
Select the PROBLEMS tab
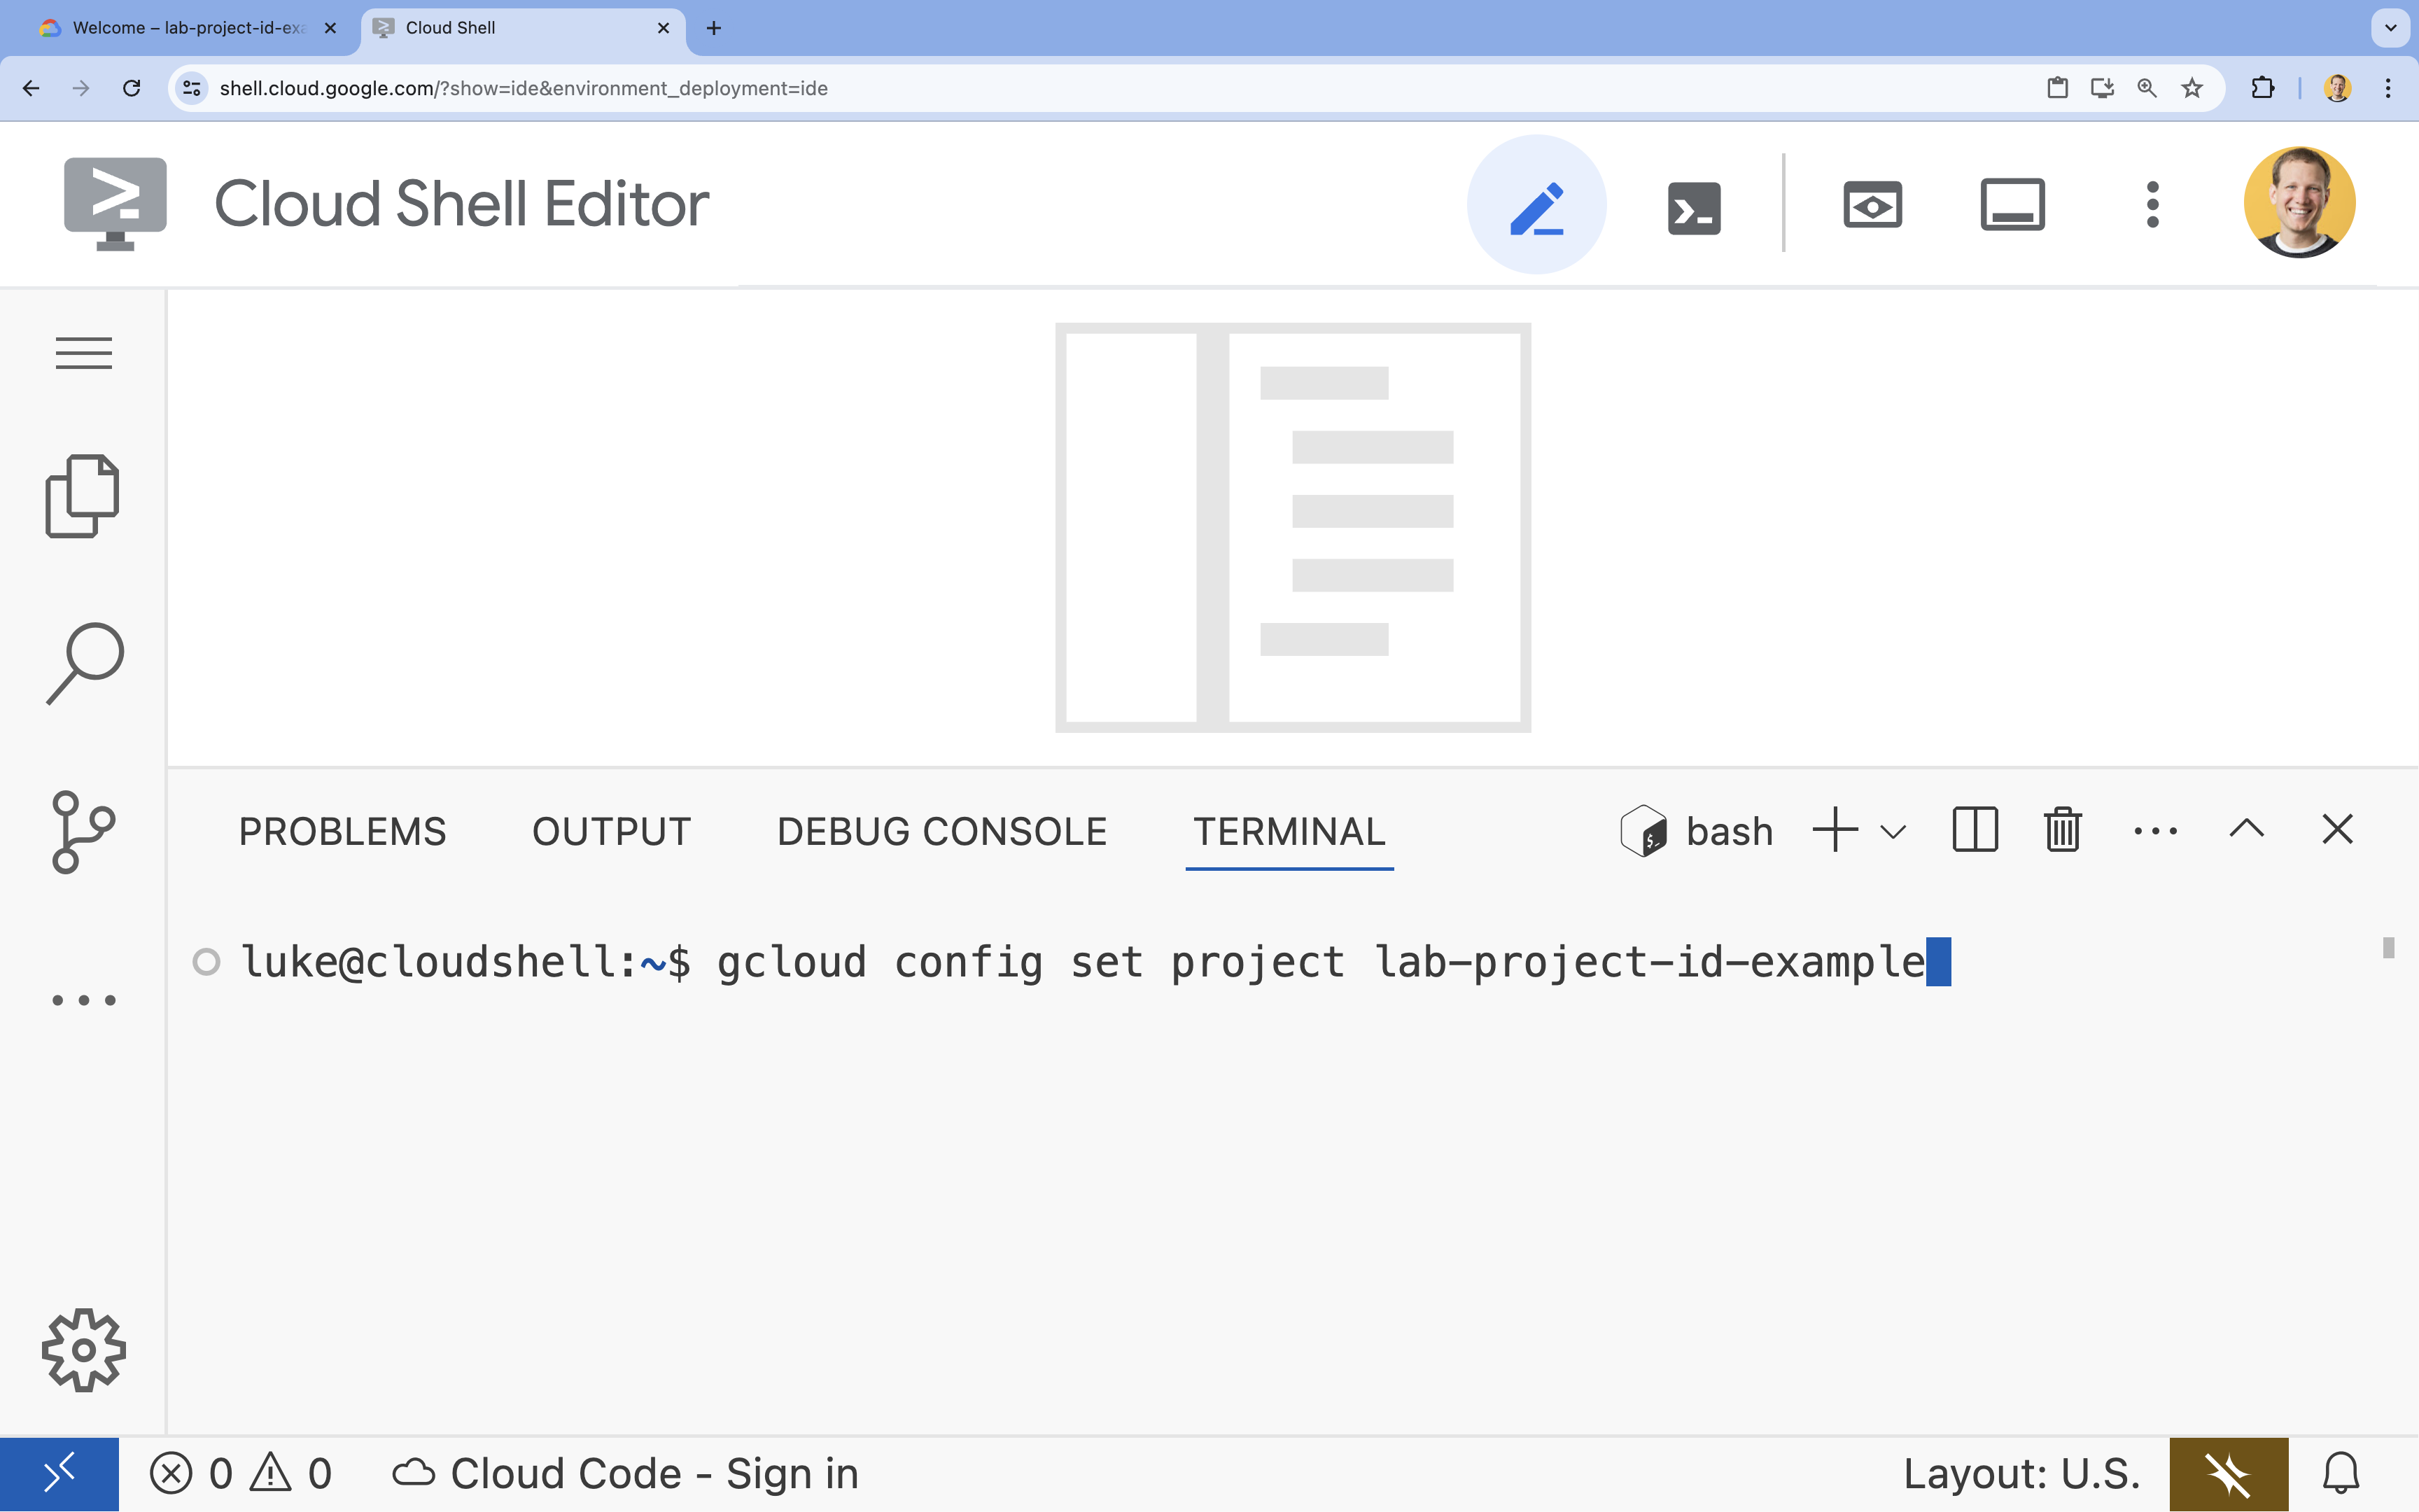342,831
